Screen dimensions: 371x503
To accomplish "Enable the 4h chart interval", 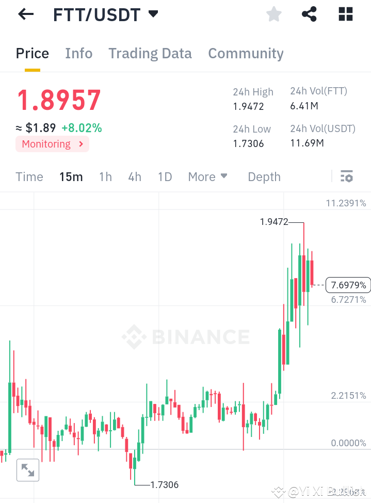I will point(134,176).
